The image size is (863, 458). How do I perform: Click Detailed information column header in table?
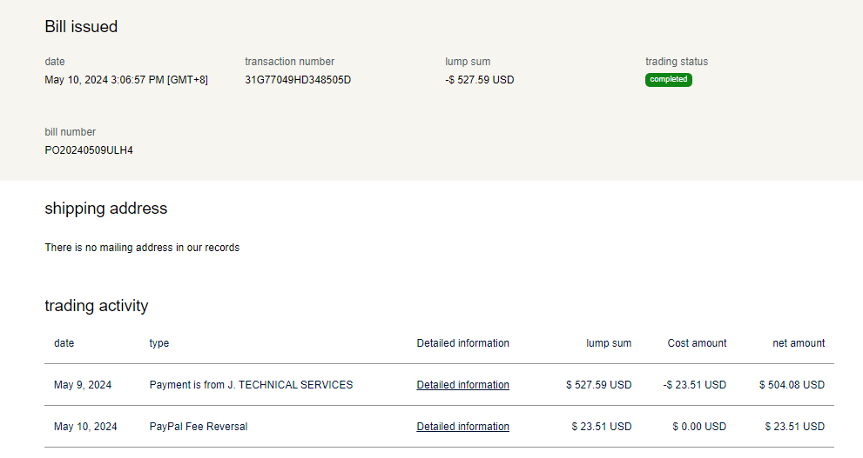[462, 343]
